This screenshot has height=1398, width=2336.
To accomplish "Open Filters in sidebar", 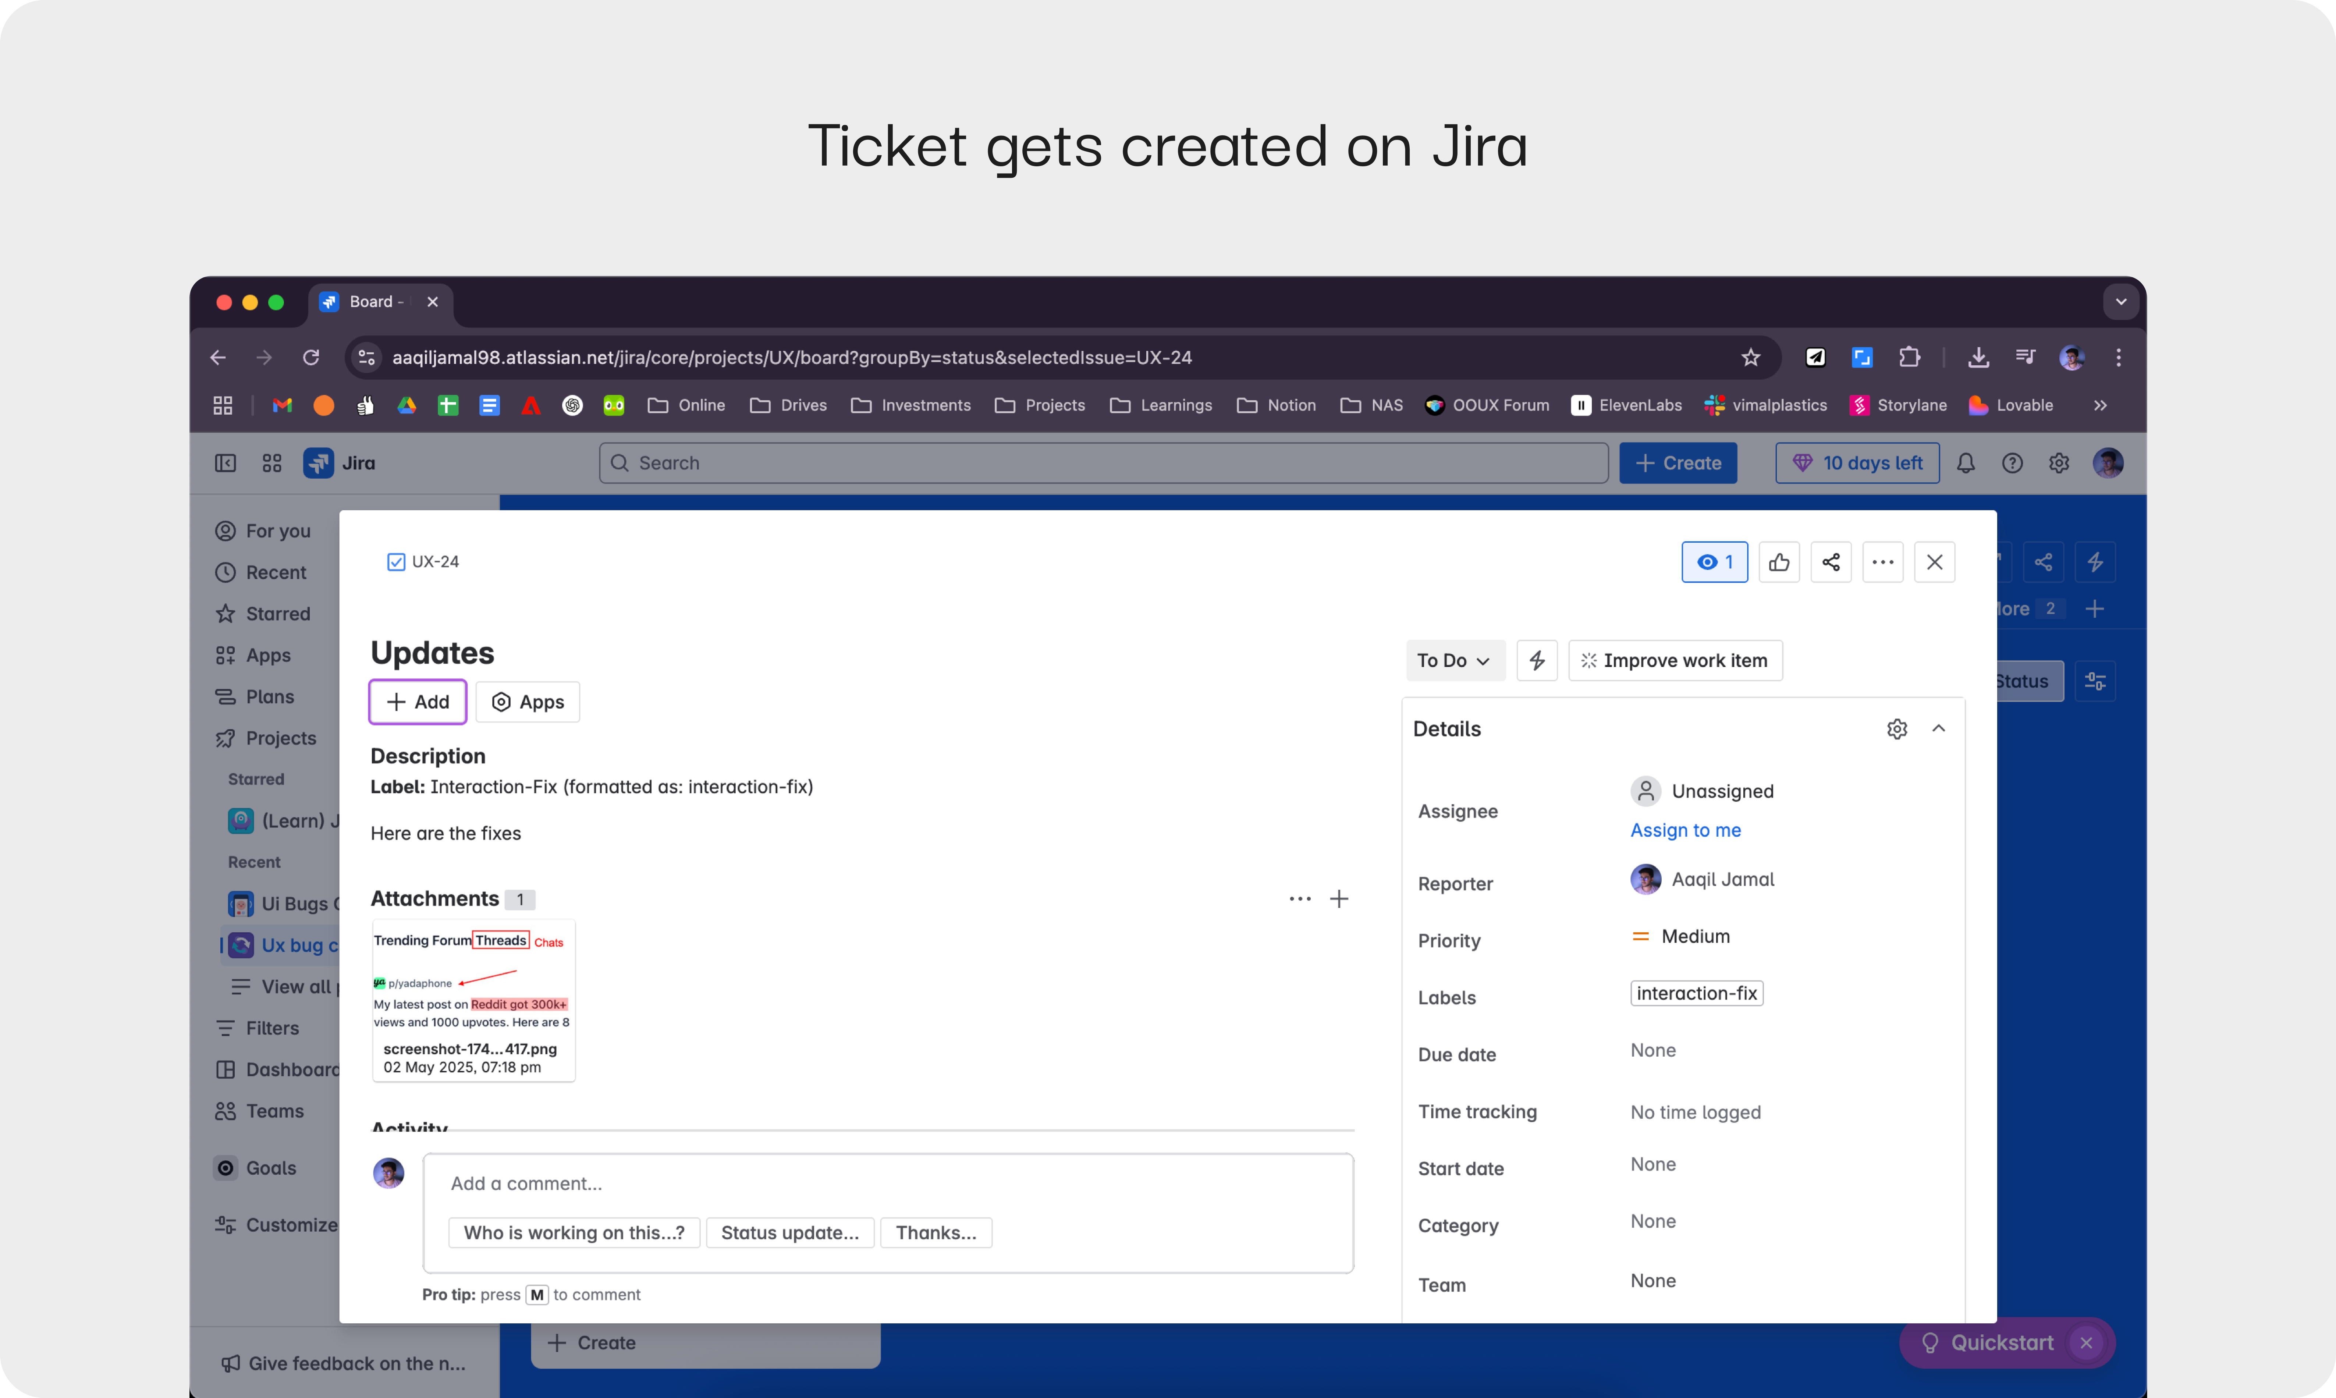I will point(257,1028).
